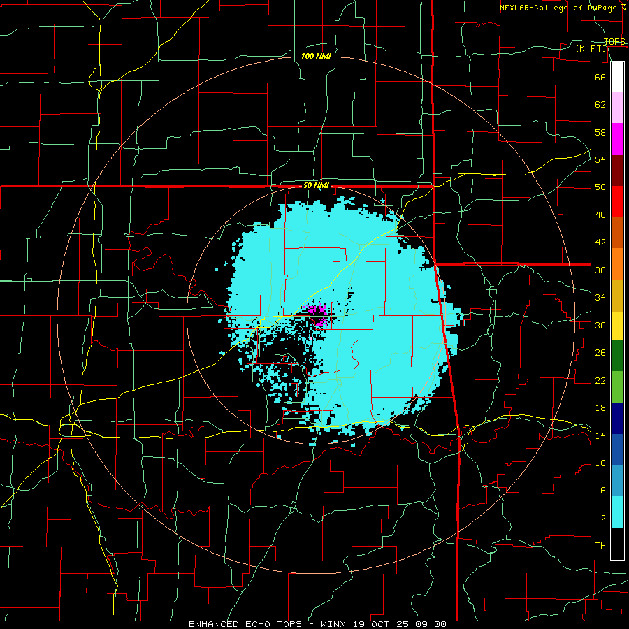
Task: Pick the gold mustard legend swatch
Action: coord(617,296)
